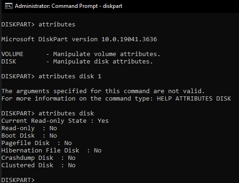Click the 'Hibernation File Disk' line
This screenshot has height=183, width=239.
coord(51,151)
